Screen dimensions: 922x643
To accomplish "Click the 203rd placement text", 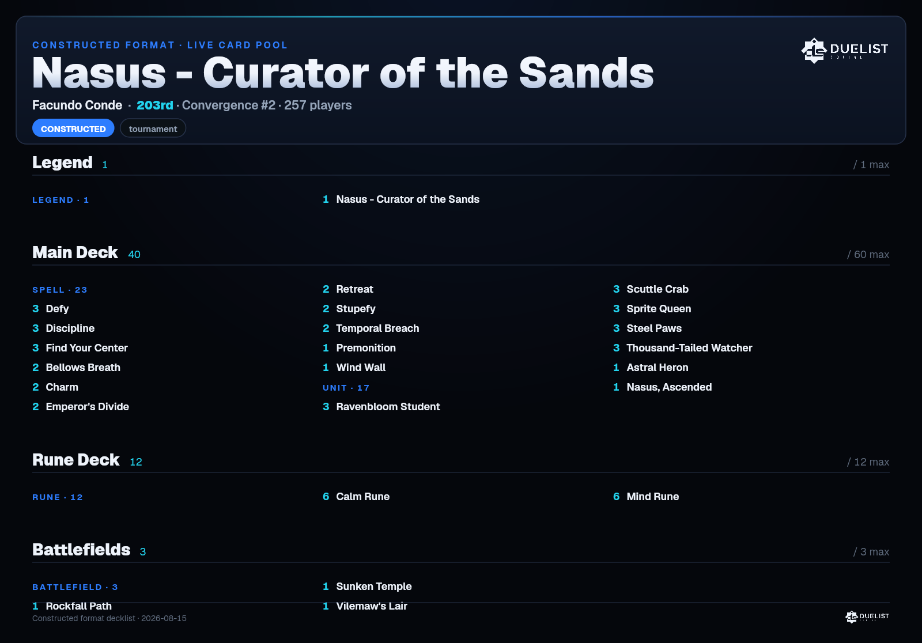I will [x=155, y=105].
